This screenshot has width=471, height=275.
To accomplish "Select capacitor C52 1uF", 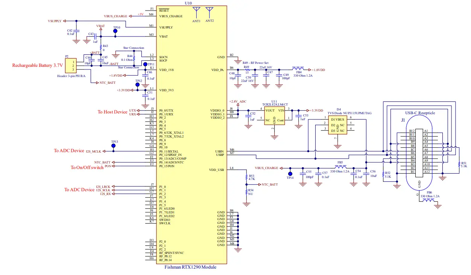I will click(x=248, y=116).
